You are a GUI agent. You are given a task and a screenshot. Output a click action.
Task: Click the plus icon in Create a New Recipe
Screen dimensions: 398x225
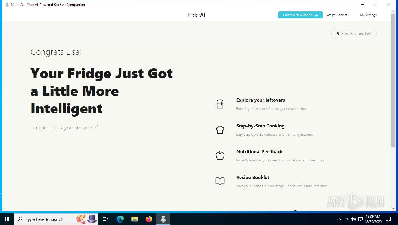[x=316, y=15]
